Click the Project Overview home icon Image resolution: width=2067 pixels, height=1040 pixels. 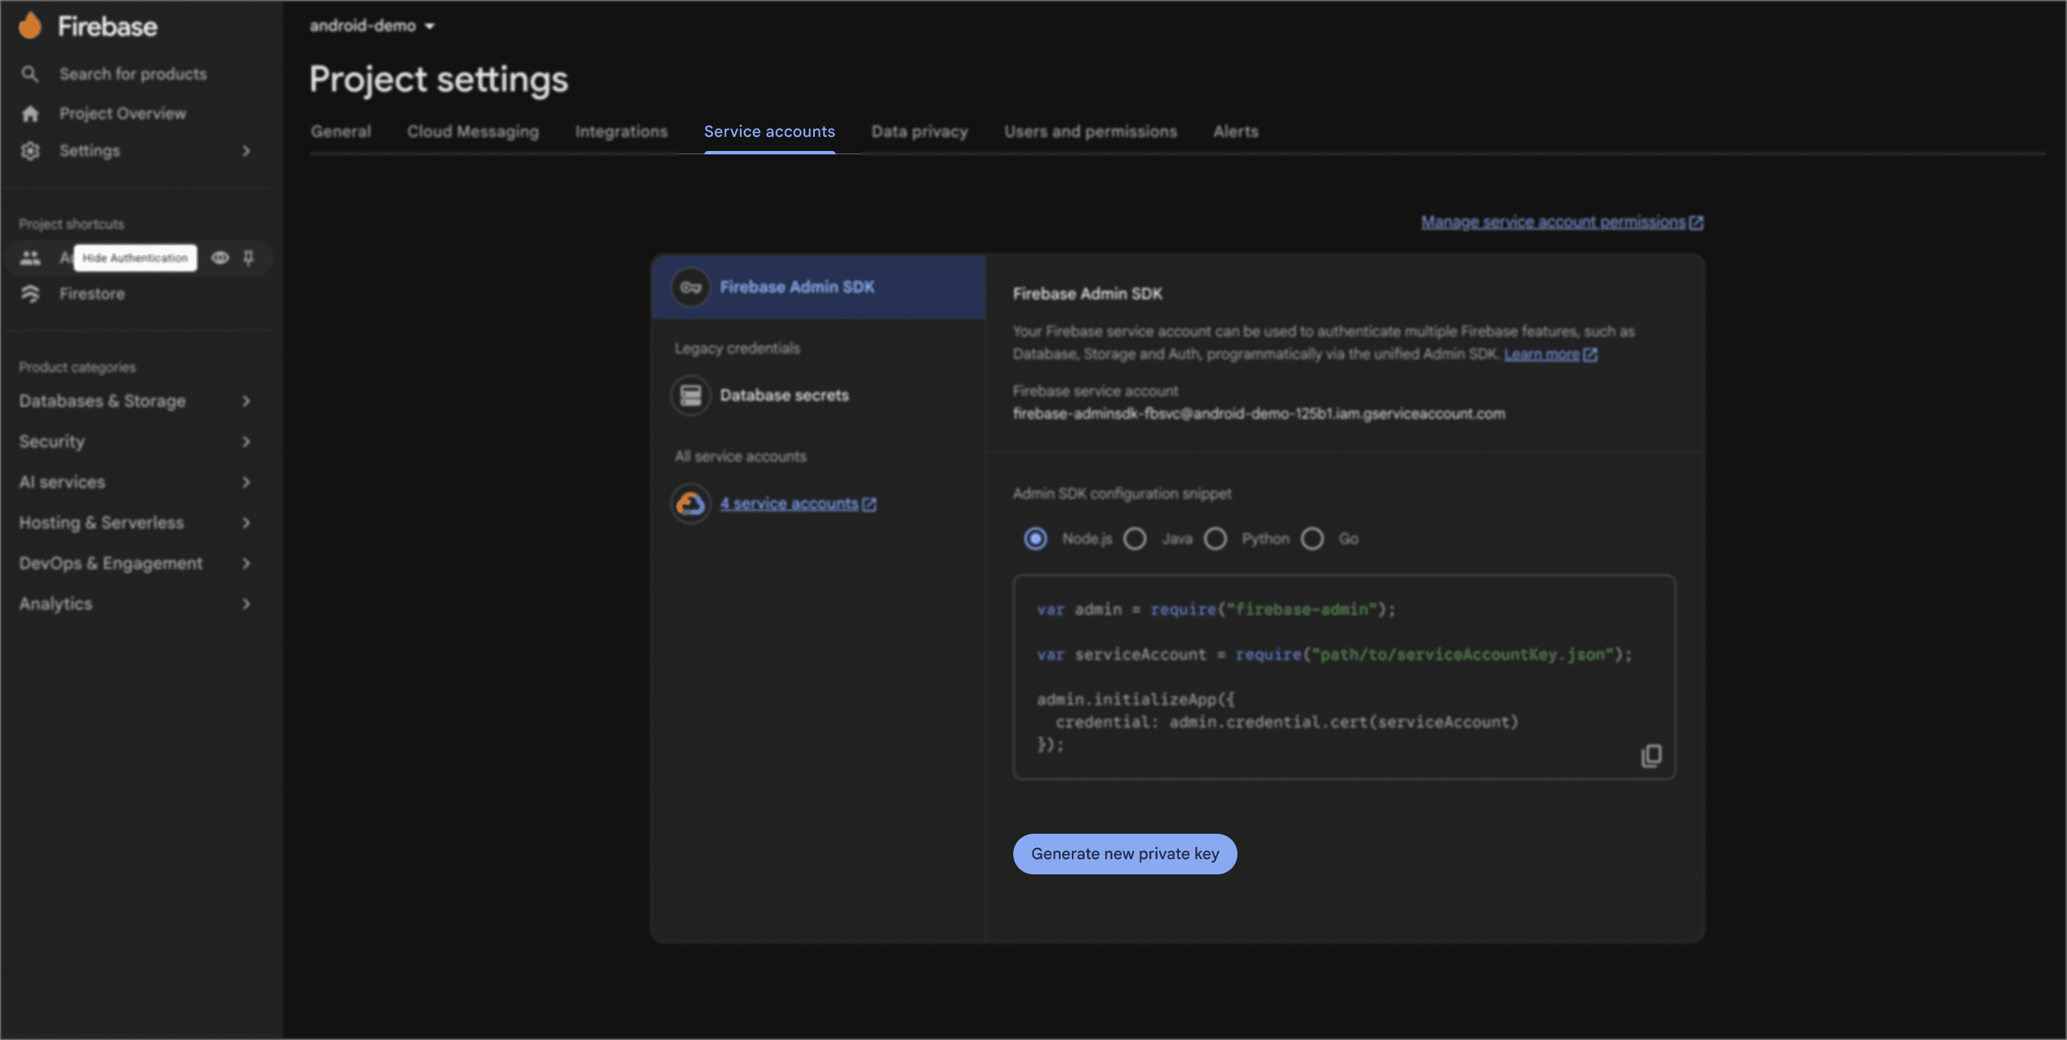click(30, 113)
